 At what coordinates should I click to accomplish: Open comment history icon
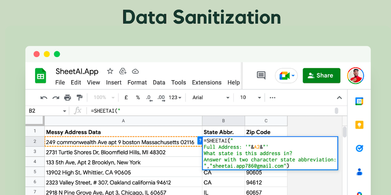[261, 75]
